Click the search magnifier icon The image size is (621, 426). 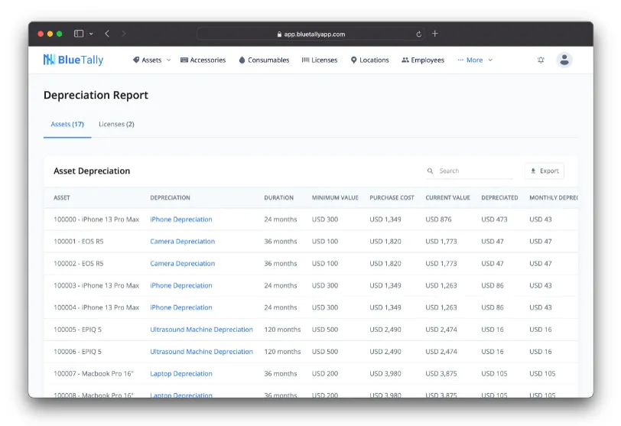[x=430, y=171]
